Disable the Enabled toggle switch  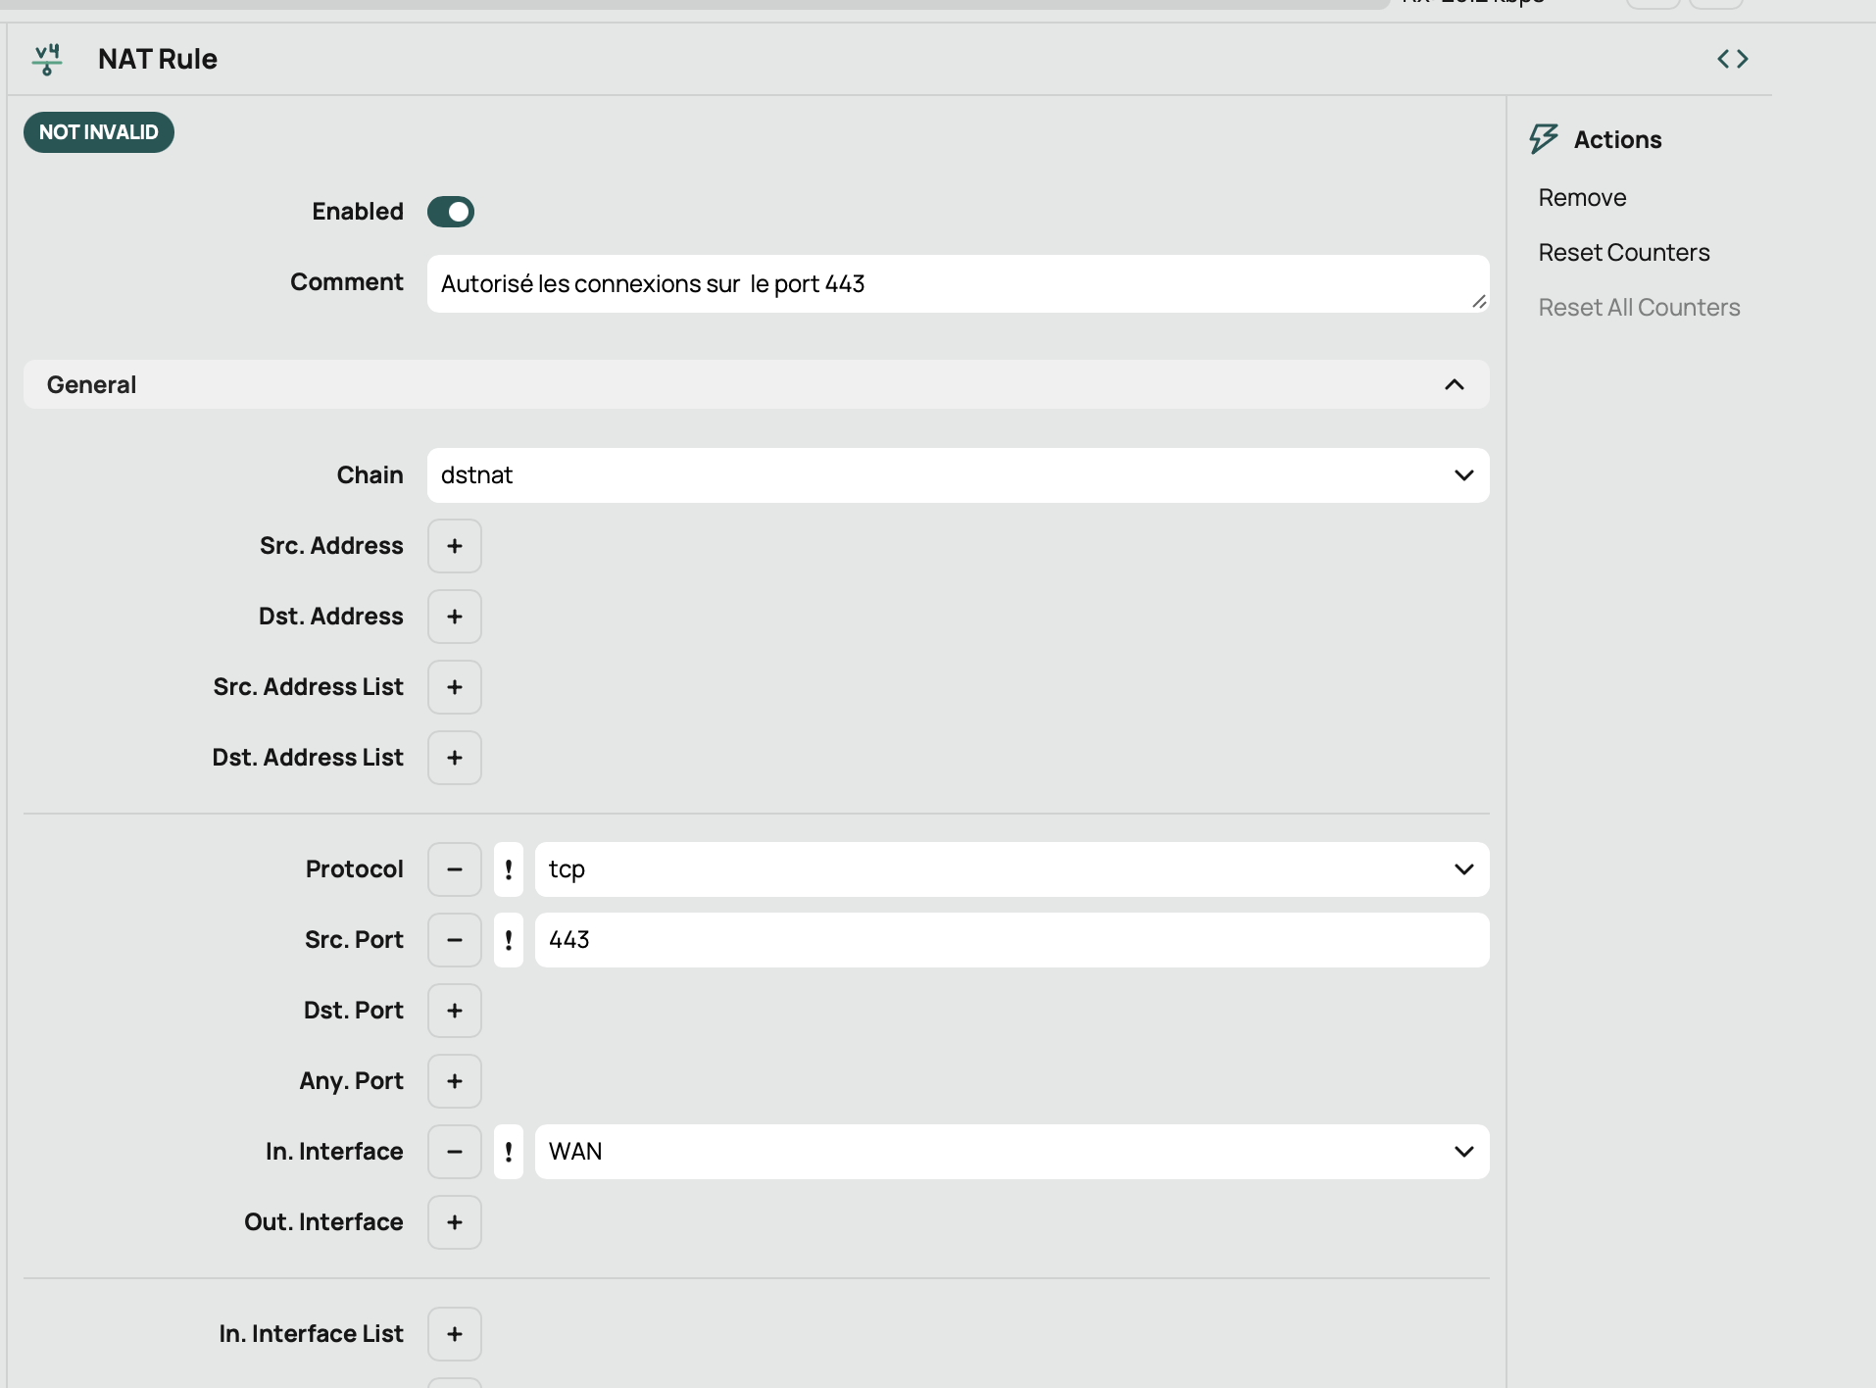point(451,212)
